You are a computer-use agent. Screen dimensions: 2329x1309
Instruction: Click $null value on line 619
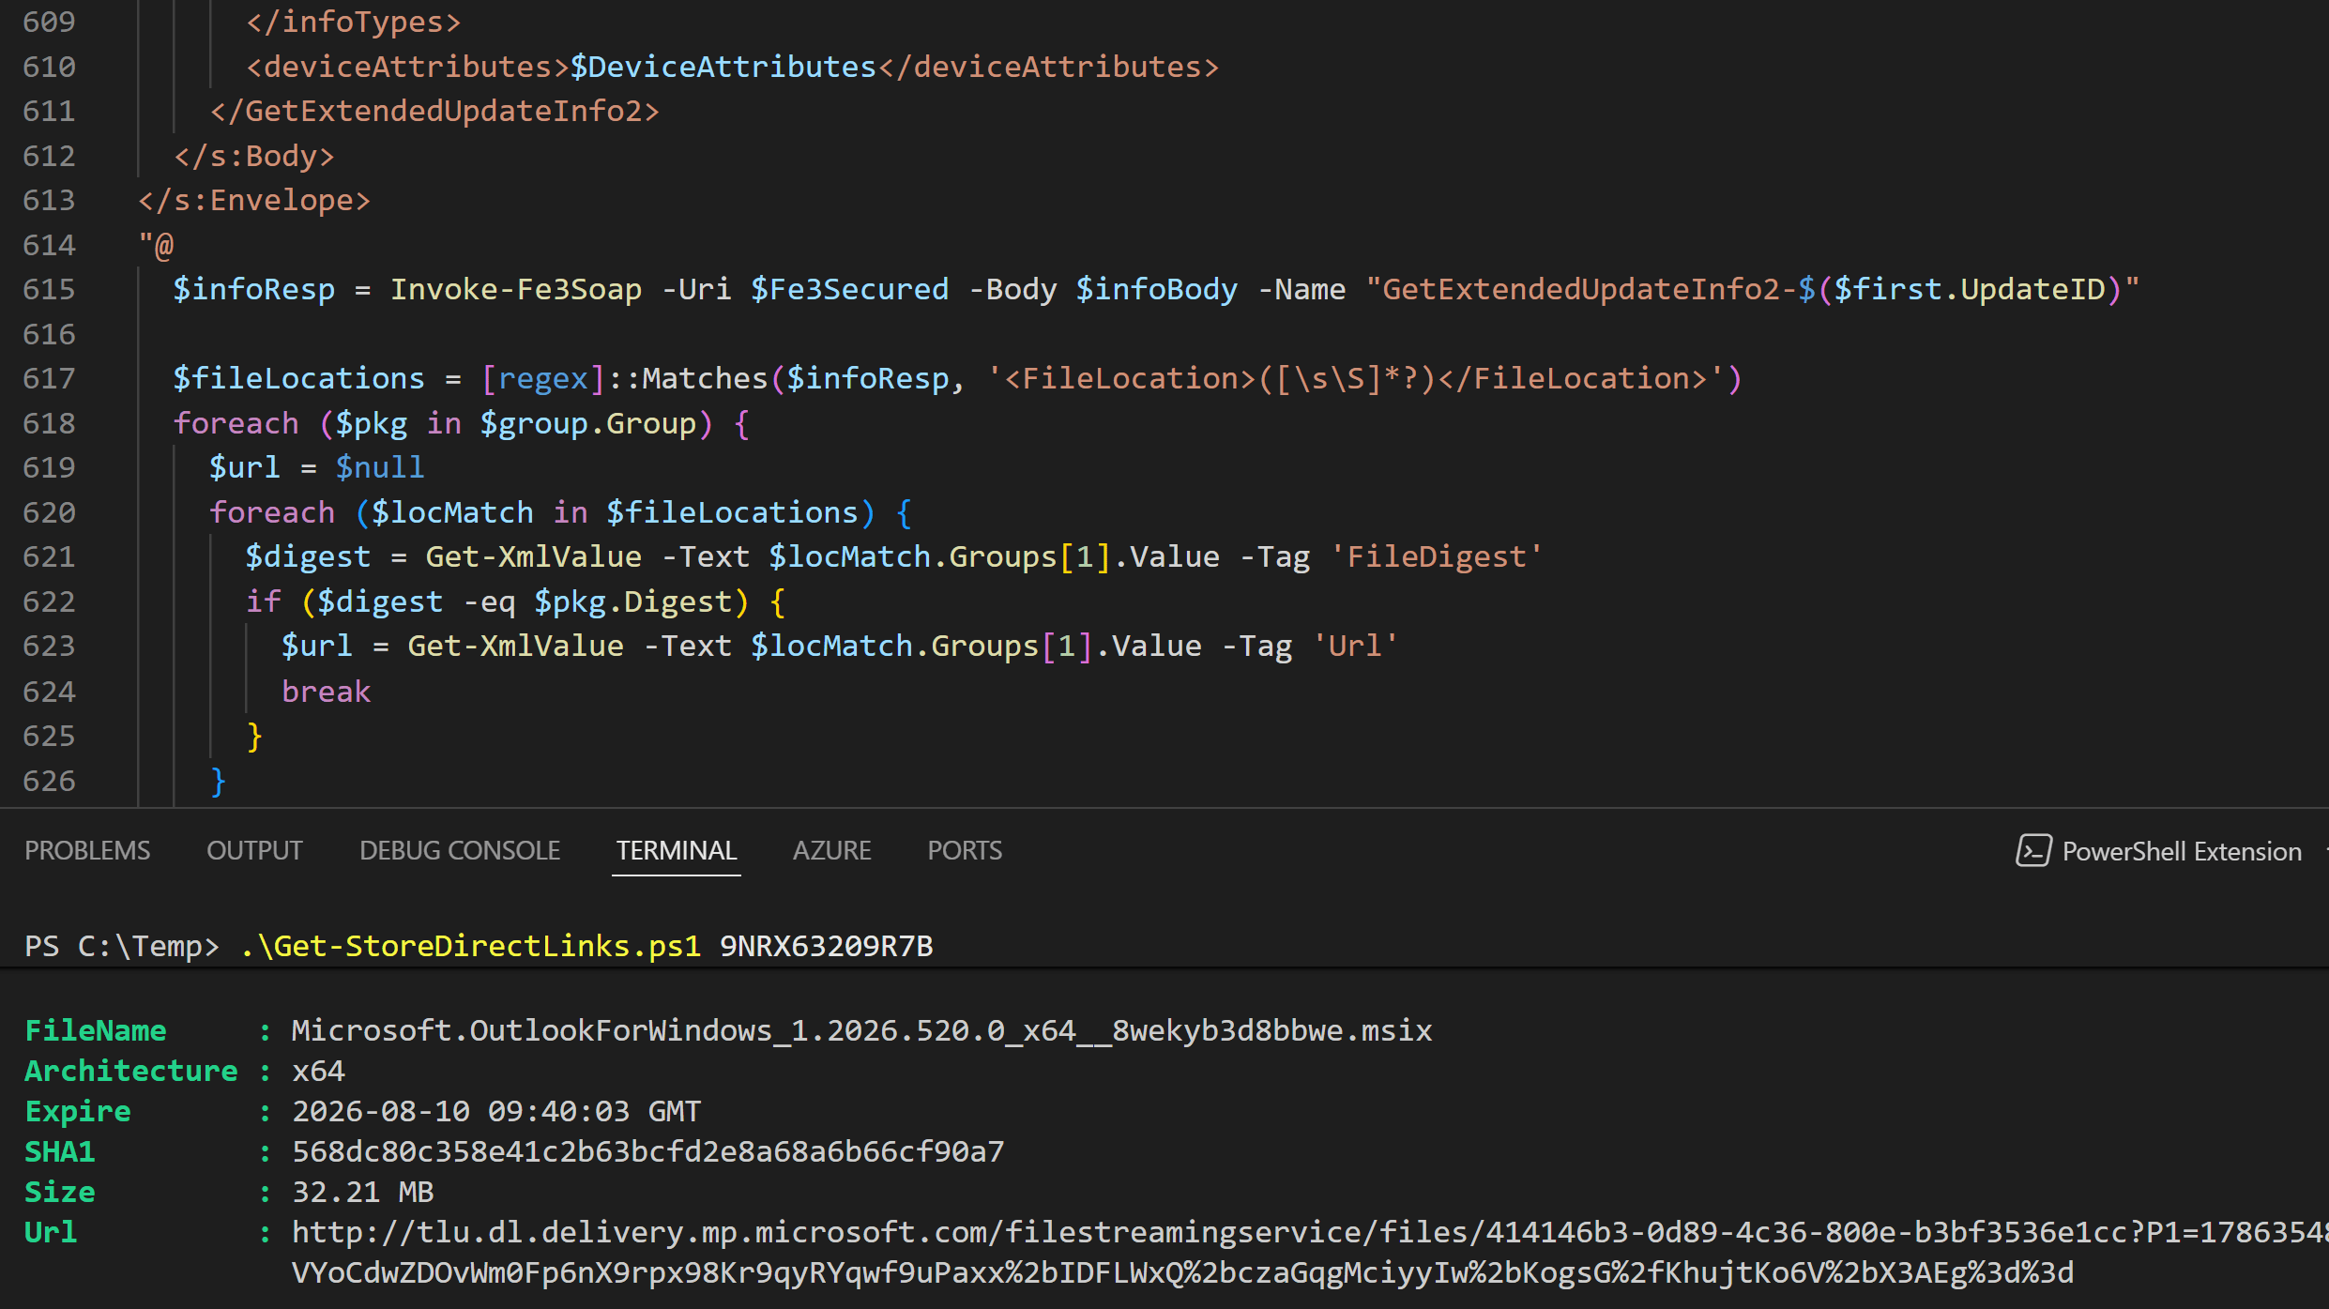(380, 467)
